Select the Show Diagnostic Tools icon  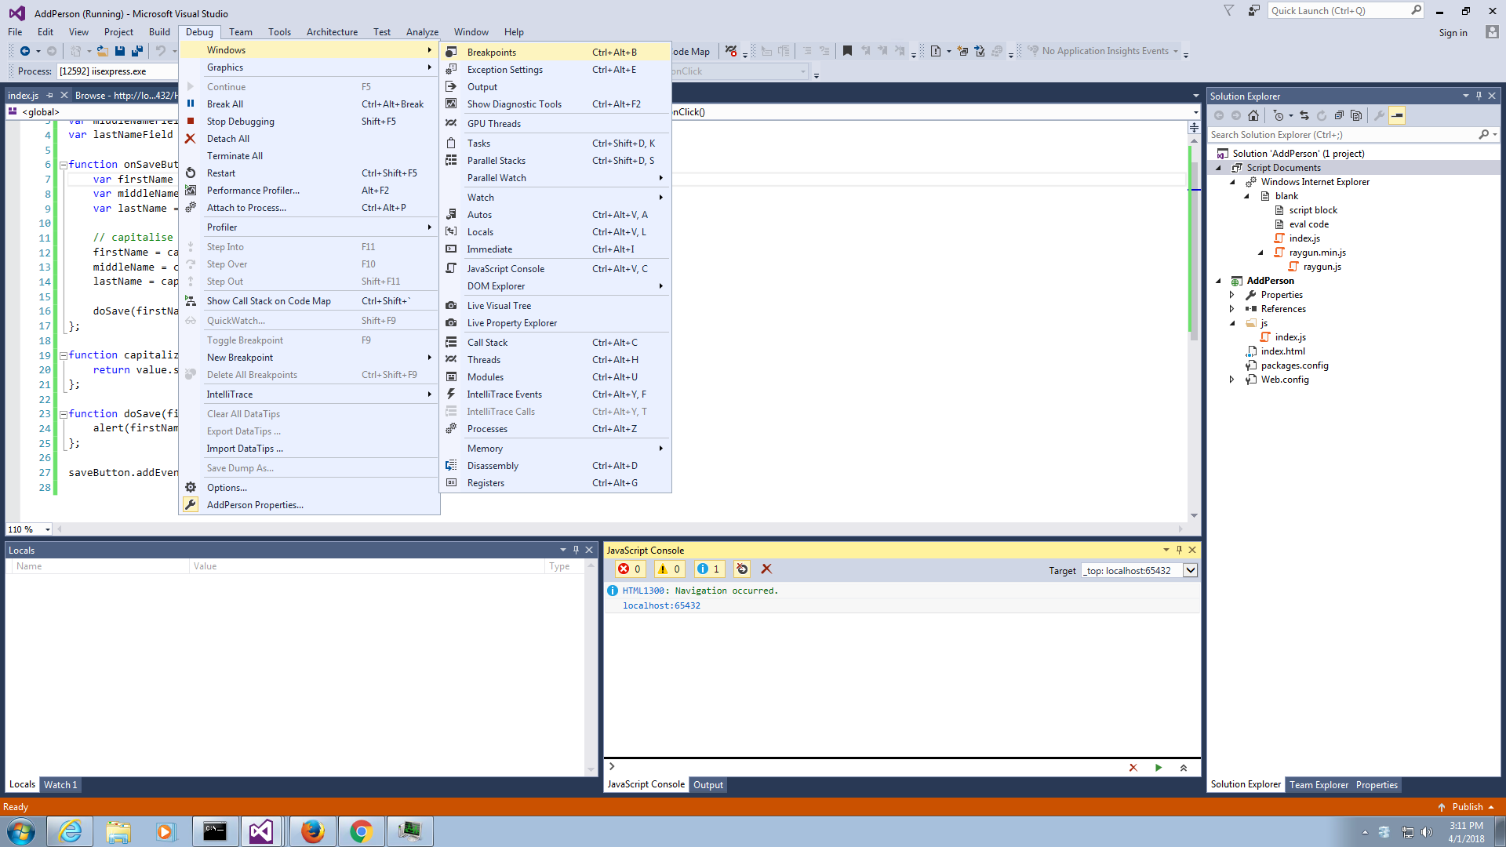[451, 104]
